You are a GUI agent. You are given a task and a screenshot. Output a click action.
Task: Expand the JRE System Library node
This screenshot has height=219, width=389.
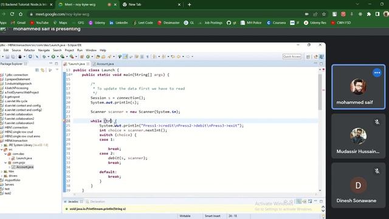pos(2,145)
